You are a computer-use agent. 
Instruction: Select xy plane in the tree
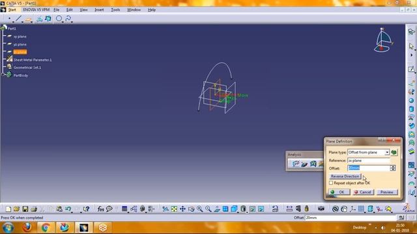click(20, 36)
